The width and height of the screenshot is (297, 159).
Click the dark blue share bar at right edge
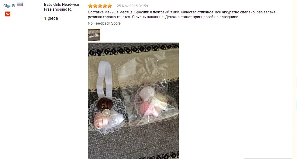296,72
